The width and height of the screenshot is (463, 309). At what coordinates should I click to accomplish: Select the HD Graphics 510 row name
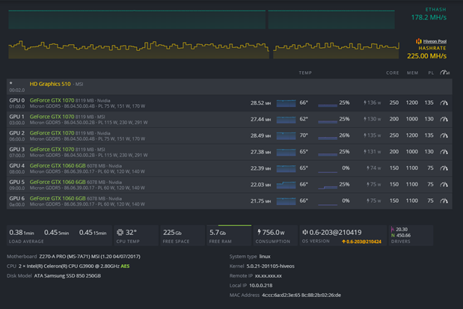pos(50,84)
